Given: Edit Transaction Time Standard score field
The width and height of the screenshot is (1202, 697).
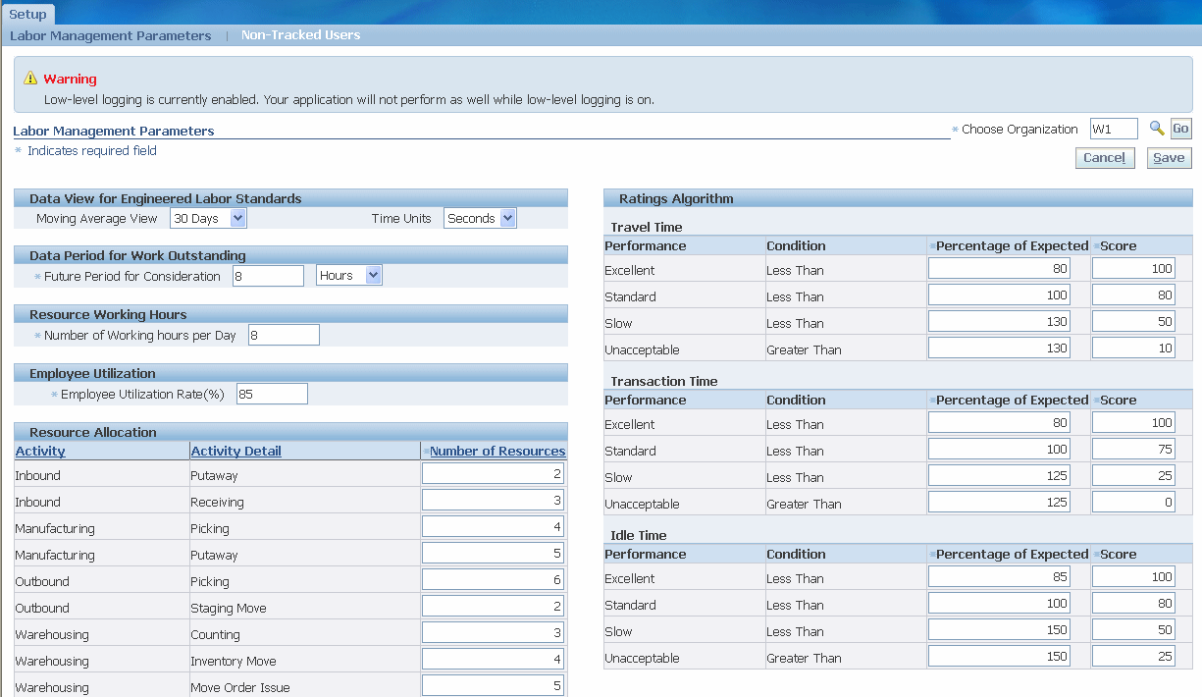Looking at the screenshot, I should pos(1133,450).
